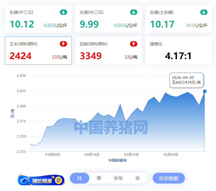Click the blue square data point marker
The height and width of the screenshot is (191, 216).
click(205, 91)
